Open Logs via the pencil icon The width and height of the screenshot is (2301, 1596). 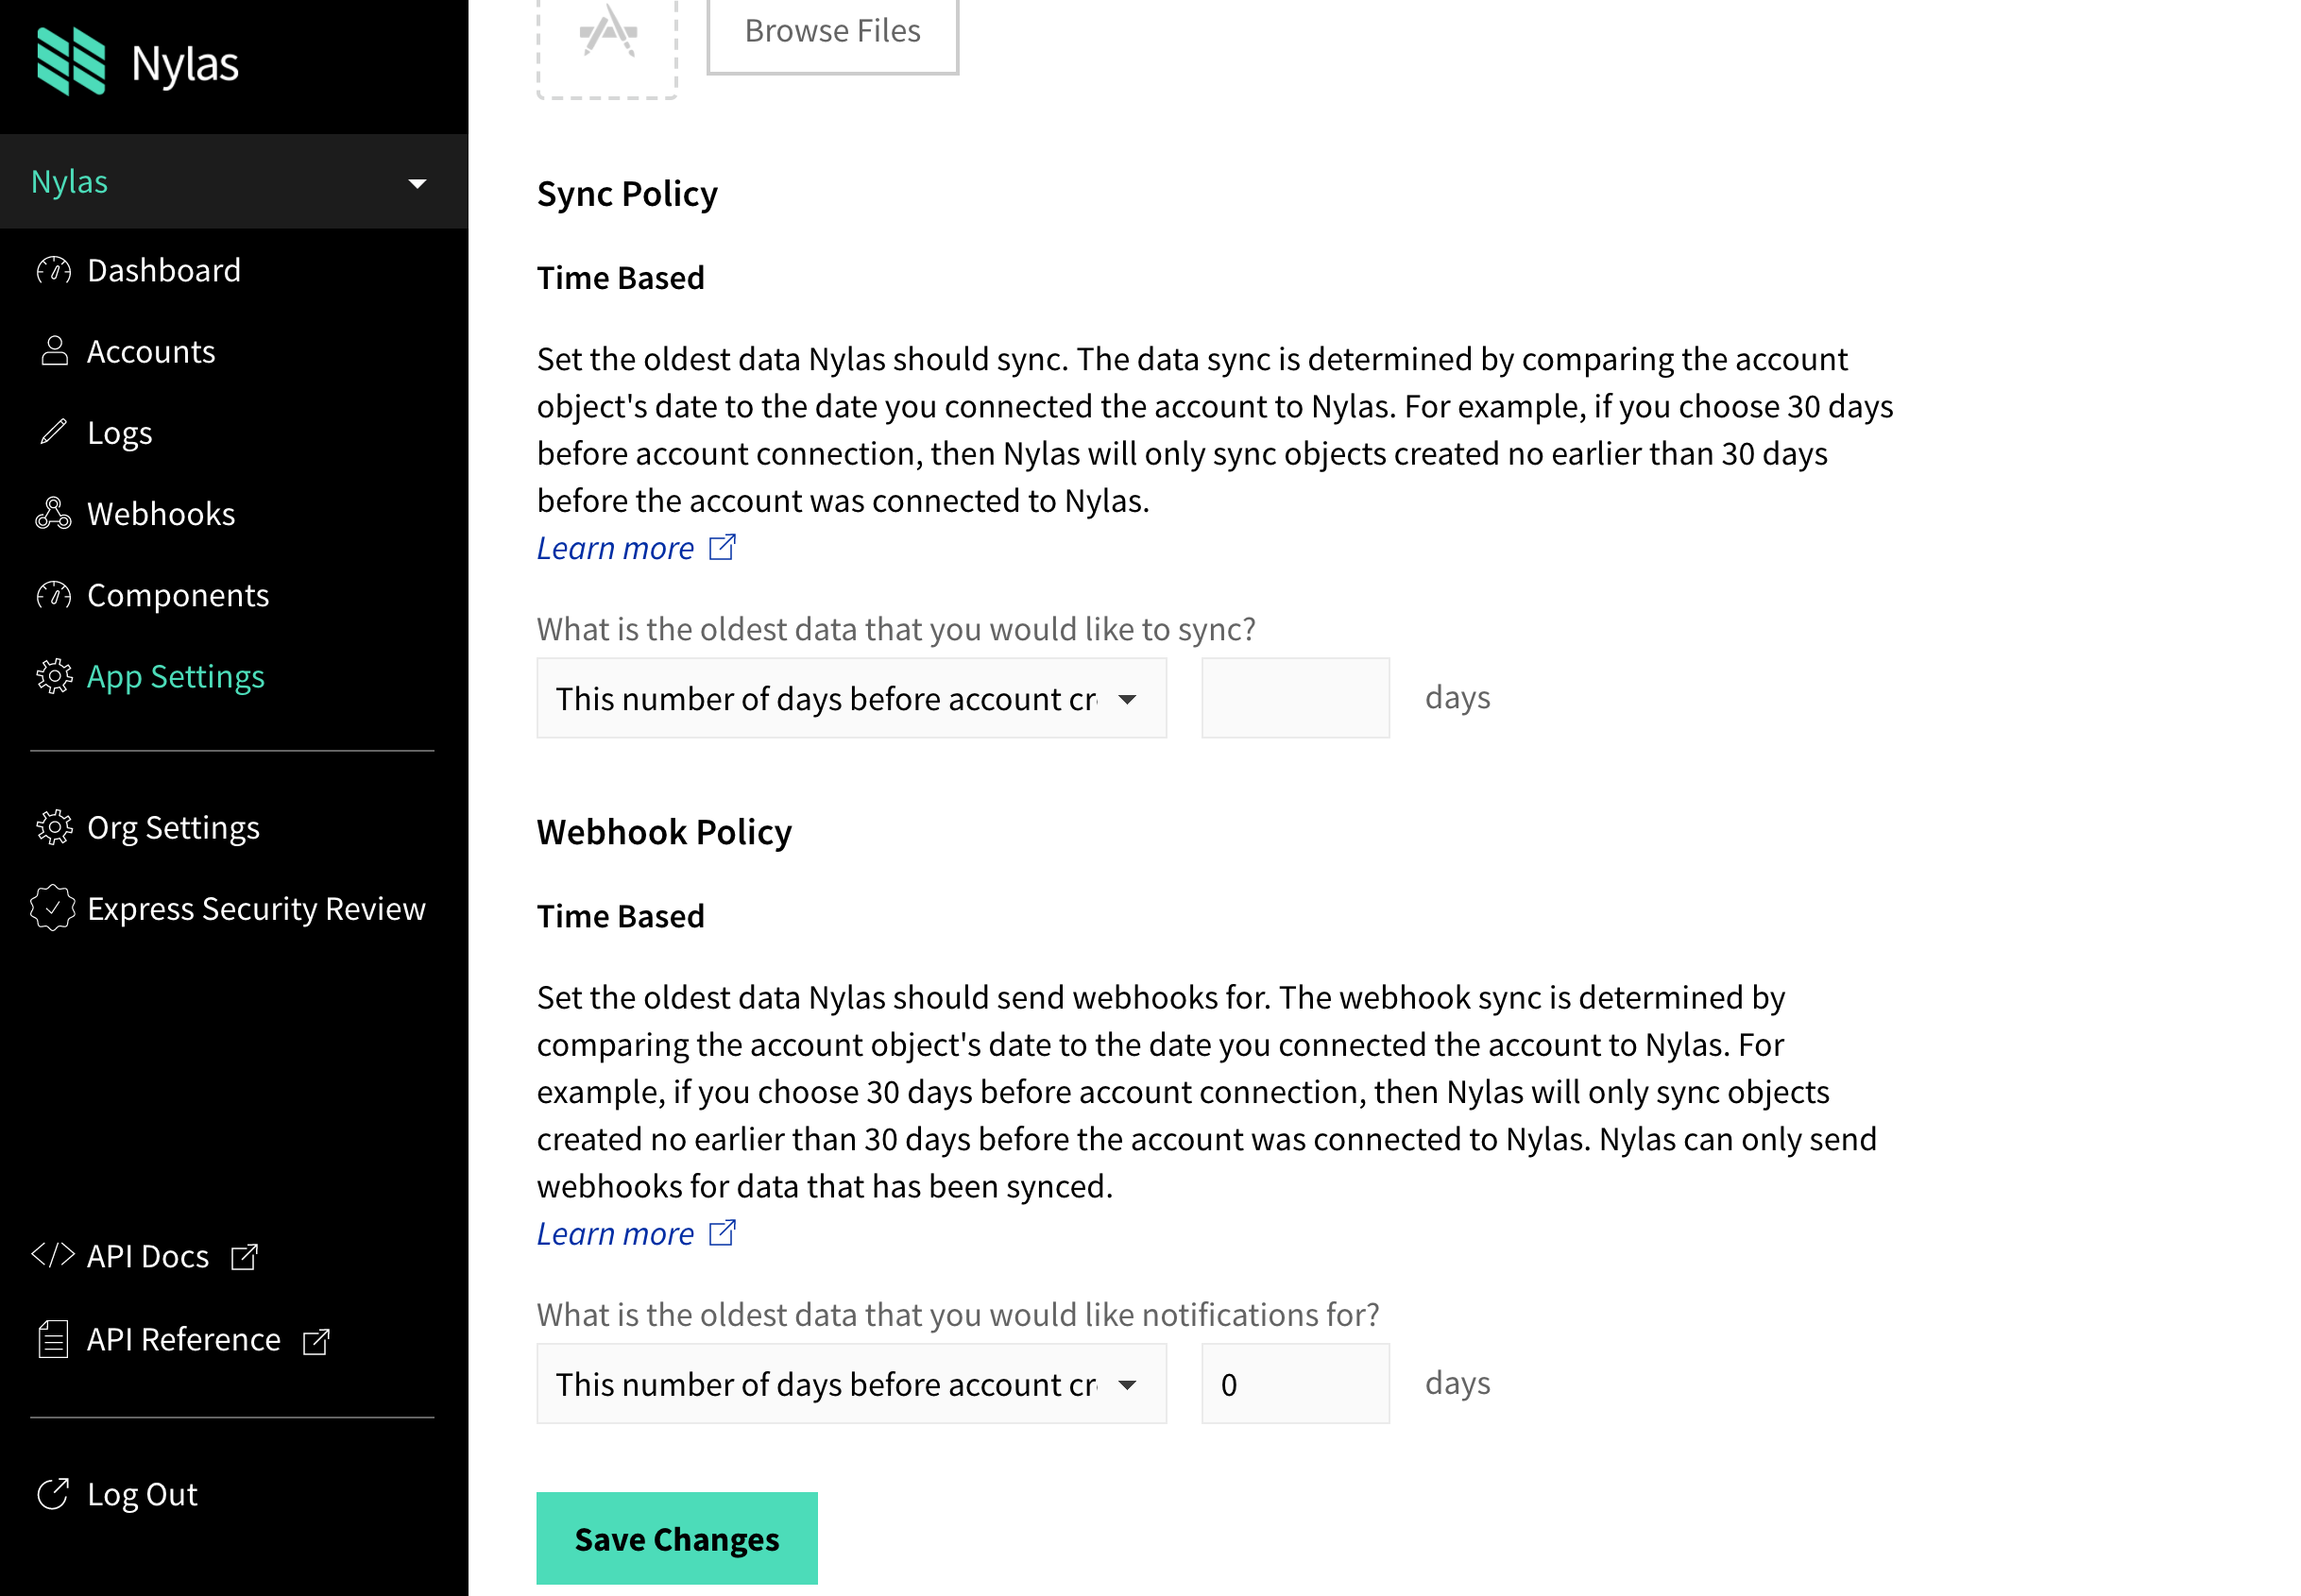[55, 432]
